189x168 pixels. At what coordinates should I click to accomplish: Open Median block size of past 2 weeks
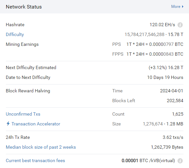(41, 147)
